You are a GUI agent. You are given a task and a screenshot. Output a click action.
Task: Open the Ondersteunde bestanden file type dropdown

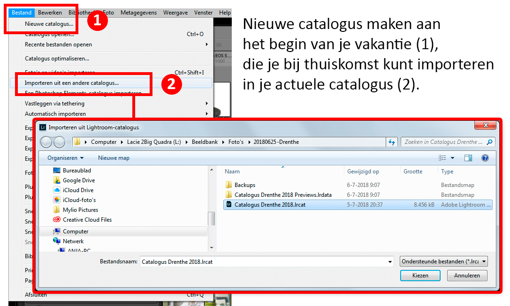click(443, 261)
